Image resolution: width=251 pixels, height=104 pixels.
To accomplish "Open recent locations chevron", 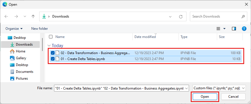I will 25,16.
